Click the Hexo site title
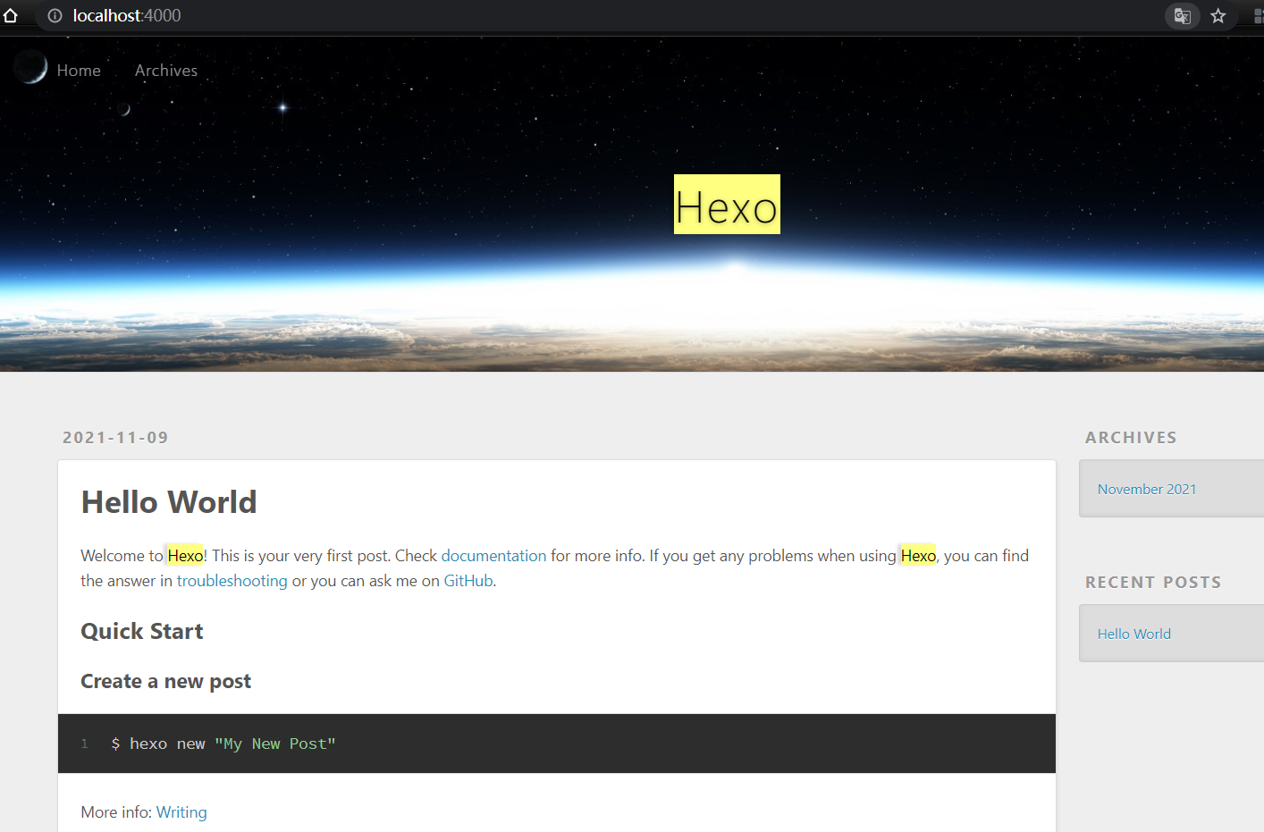1264x832 pixels. tap(727, 205)
